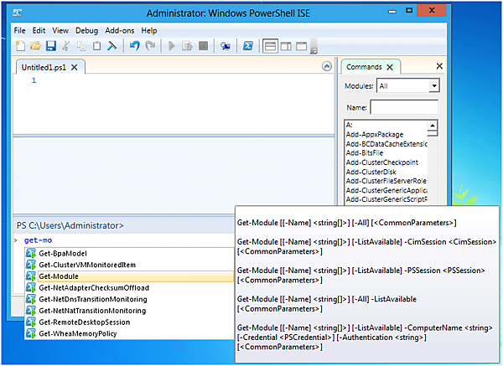Image resolution: width=503 pixels, height=366 pixels.
Task: Show the script pane on top
Action: tap(271, 46)
